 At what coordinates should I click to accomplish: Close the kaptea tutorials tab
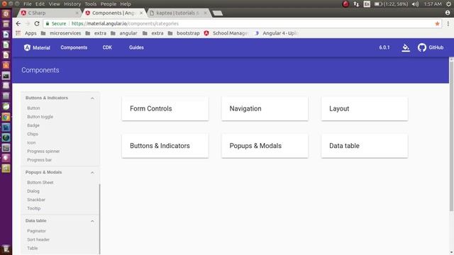[205, 13]
